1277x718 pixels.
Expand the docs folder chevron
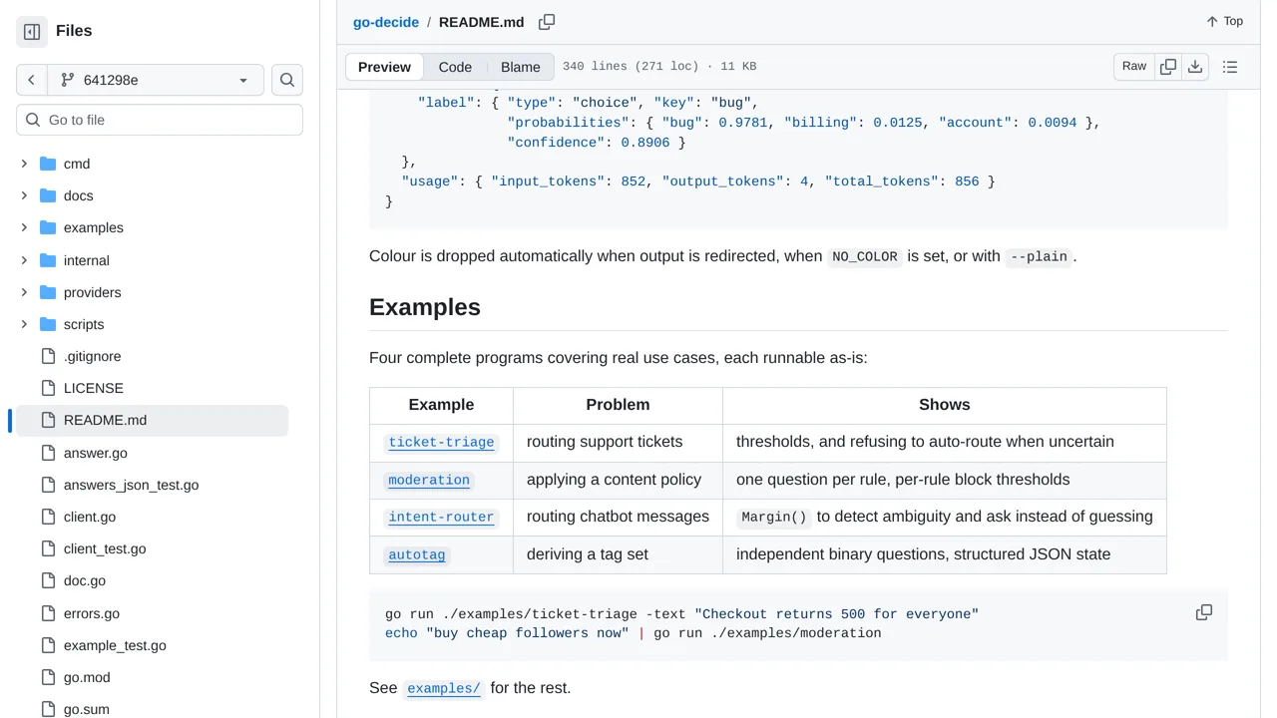(x=24, y=195)
